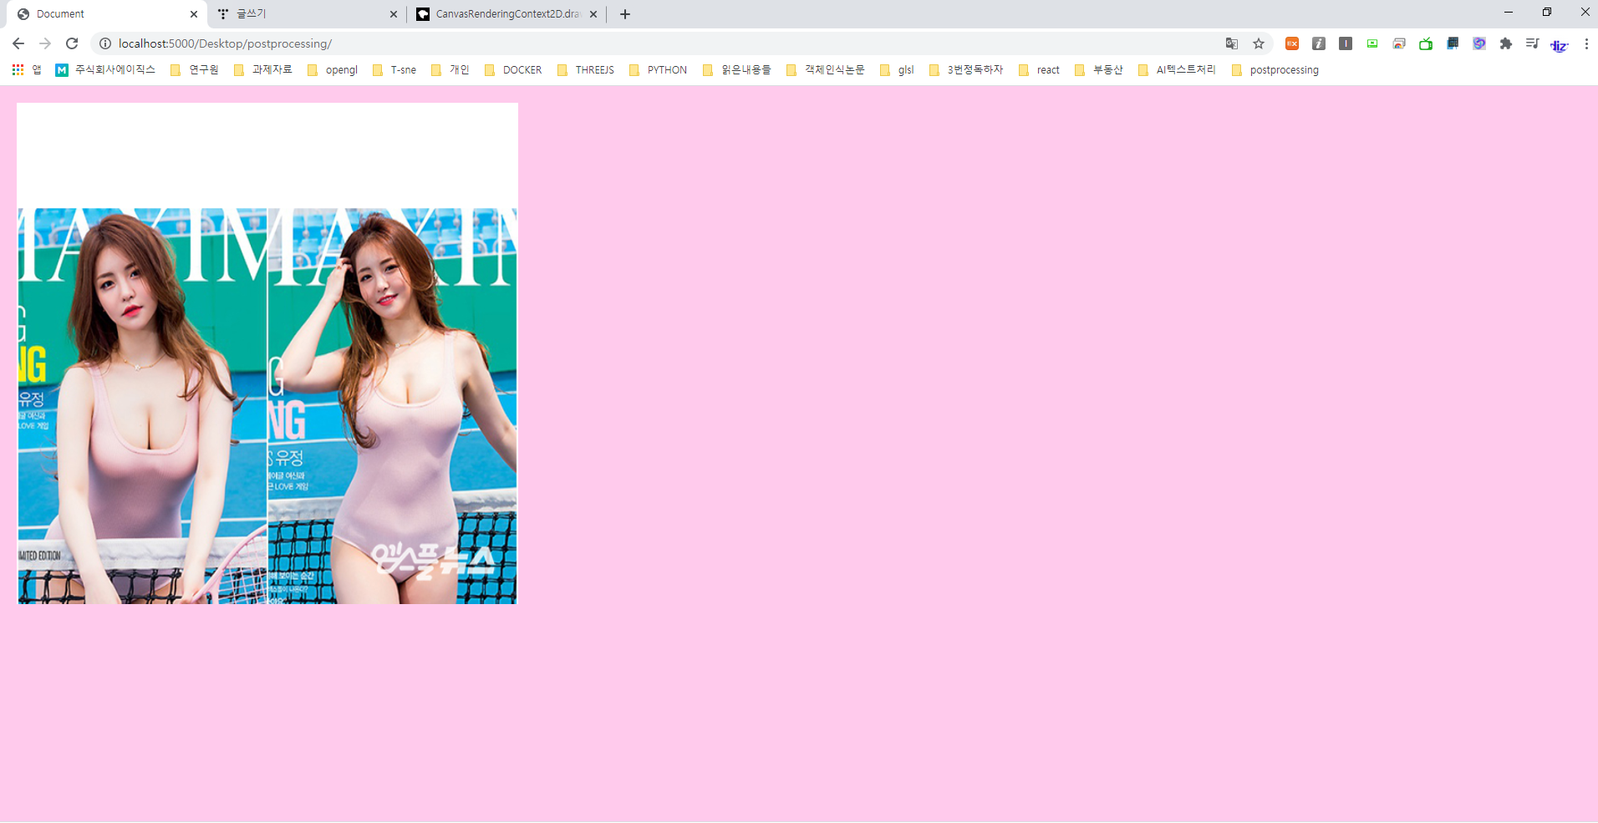Open the react bookmark folder
This screenshot has height=823, width=1598.
tap(1040, 70)
